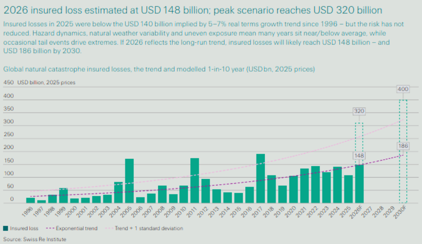Select the 186 trend value label
422x244 pixels.
pos(403,146)
